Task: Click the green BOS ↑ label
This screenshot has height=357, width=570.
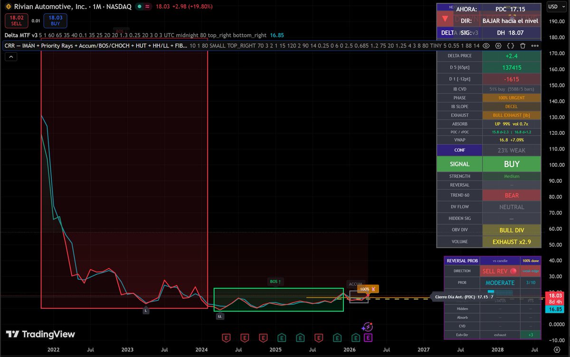Action: pos(275,282)
